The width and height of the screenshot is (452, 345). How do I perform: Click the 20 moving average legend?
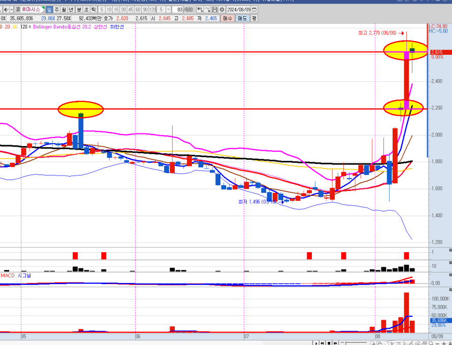point(7,27)
